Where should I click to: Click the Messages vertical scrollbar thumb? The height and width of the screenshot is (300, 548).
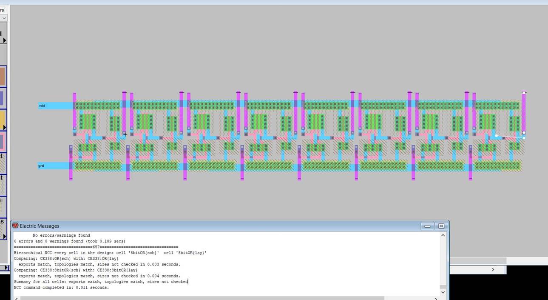(x=443, y=287)
